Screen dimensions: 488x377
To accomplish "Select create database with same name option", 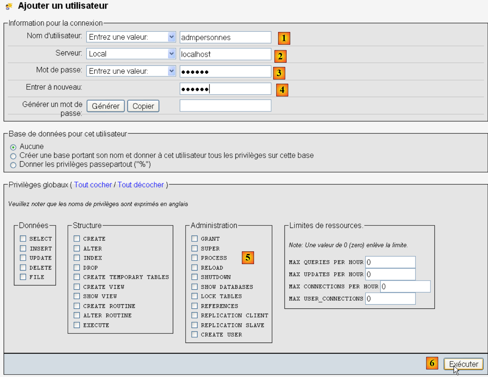I will [x=13, y=156].
